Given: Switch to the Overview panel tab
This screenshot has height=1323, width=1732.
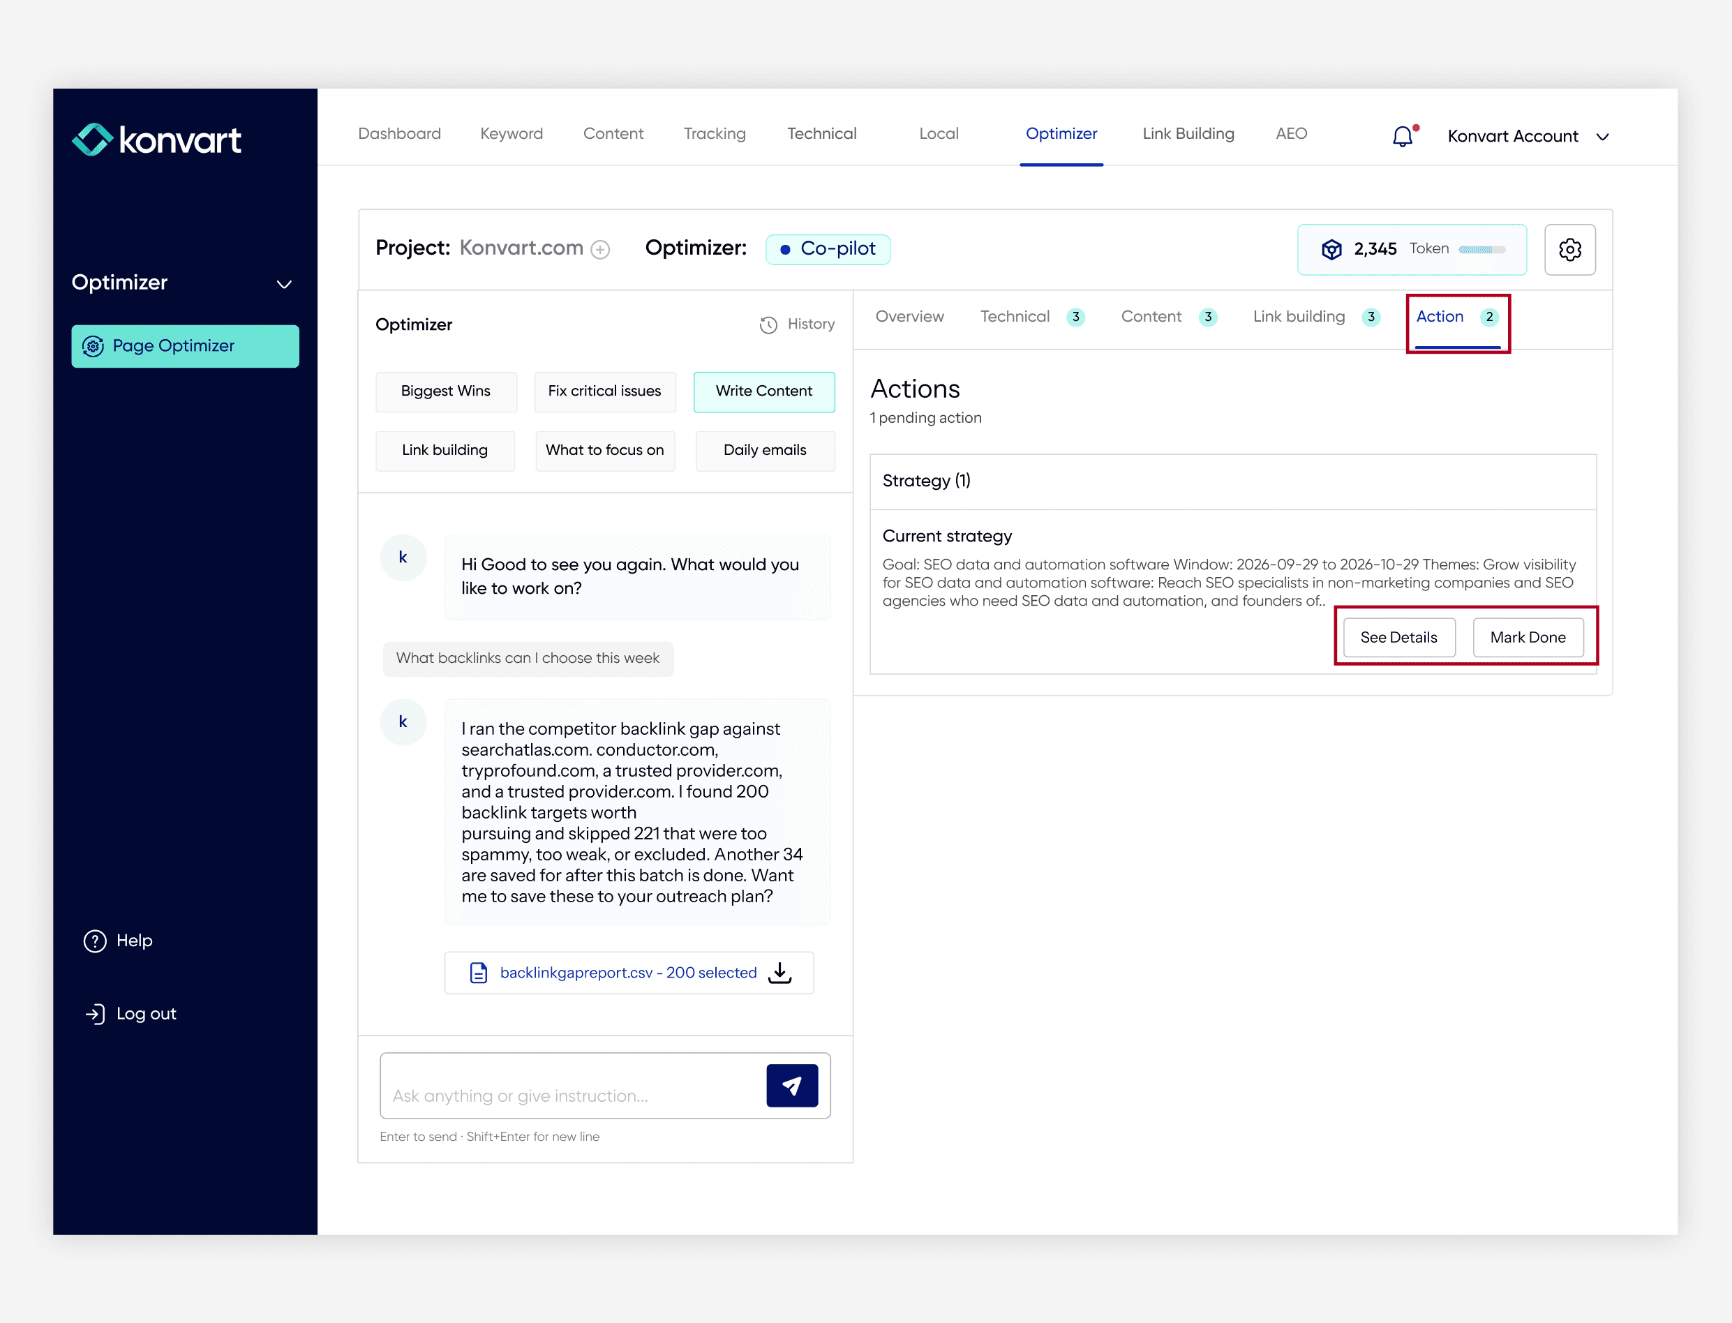Looking at the screenshot, I should click(x=909, y=316).
